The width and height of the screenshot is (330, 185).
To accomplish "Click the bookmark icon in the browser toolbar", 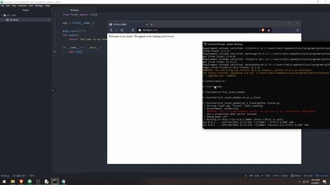I will 133,30.
